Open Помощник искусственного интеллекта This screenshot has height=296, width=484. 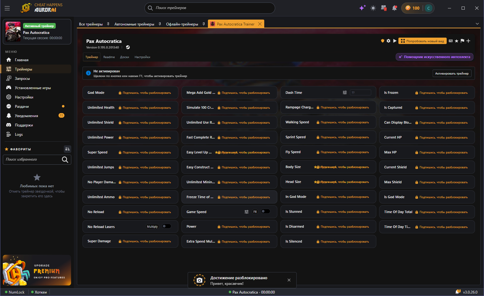pos(435,57)
